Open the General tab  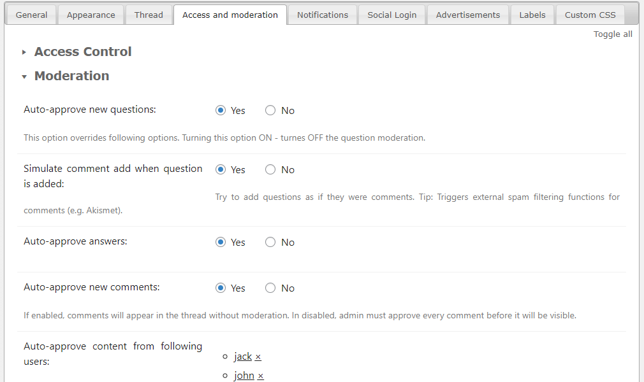[31, 15]
